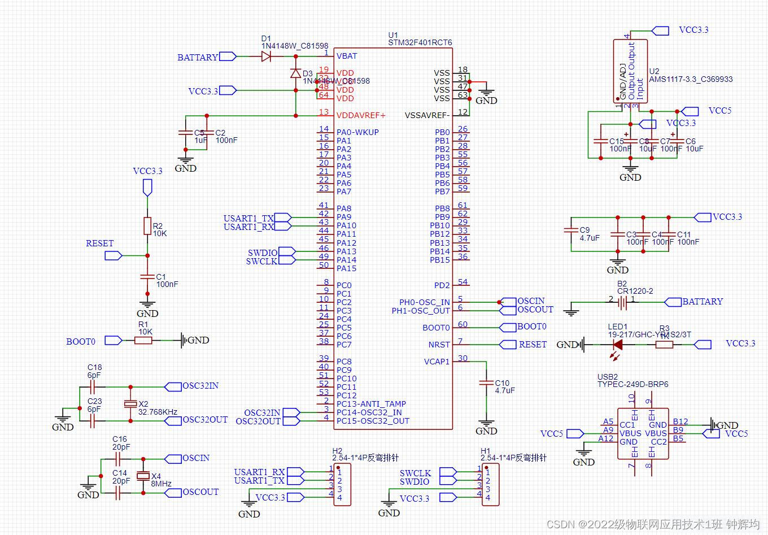Click capacitor C10 4.7uF under VCAP1
The width and height of the screenshot is (768, 535).
[486, 383]
